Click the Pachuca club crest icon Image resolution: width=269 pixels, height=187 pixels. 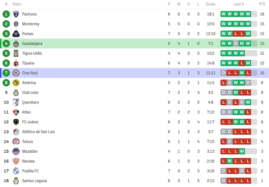pyautogui.click(x=16, y=14)
